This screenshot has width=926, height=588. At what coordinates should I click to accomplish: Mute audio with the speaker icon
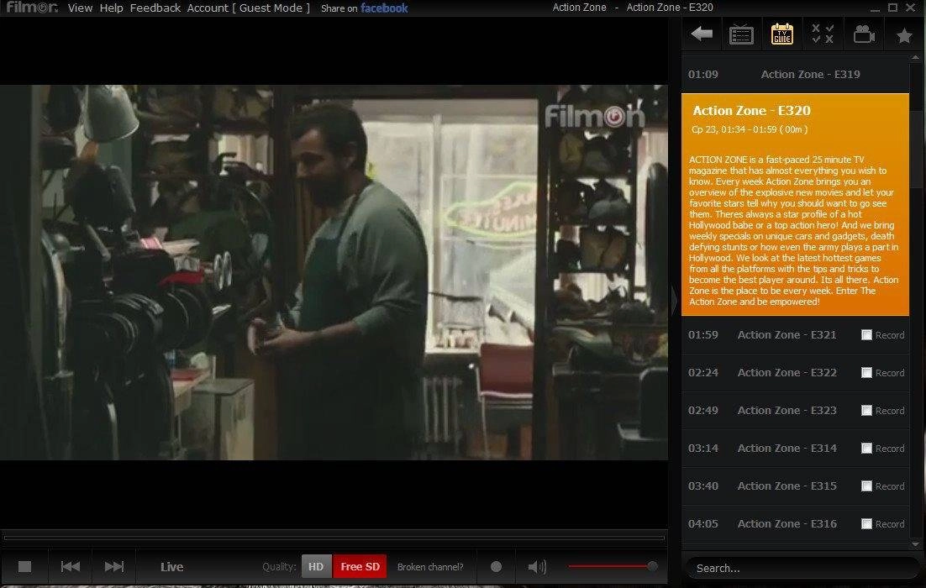pyautogui.click(x=537, y=567)
